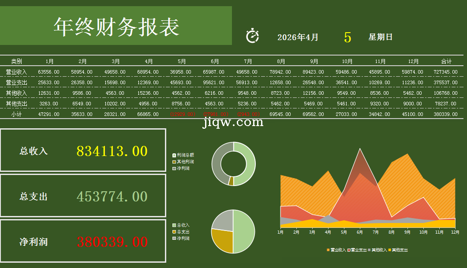The height and width of the screenshot is (268, 467).
Task: Click the 星期日 weekday cell
Action: tap(380, 37)
